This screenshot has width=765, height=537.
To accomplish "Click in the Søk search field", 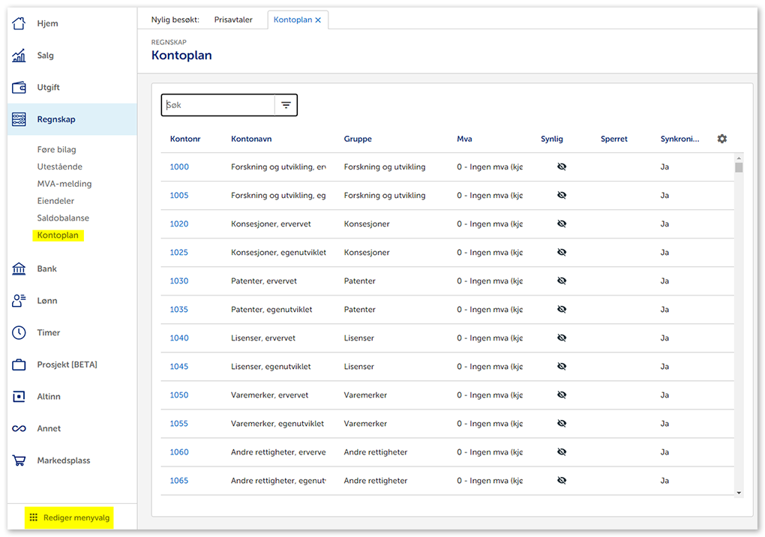I will (218, 105).
